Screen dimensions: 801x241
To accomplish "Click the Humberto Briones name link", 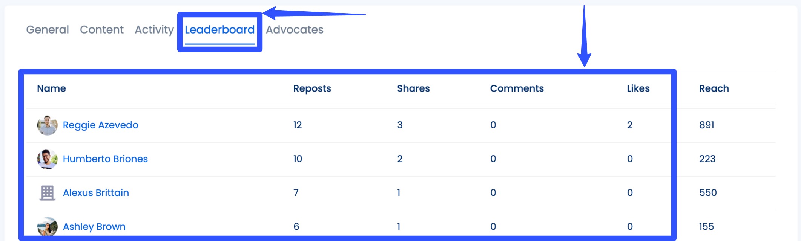I will click(105, 159).
